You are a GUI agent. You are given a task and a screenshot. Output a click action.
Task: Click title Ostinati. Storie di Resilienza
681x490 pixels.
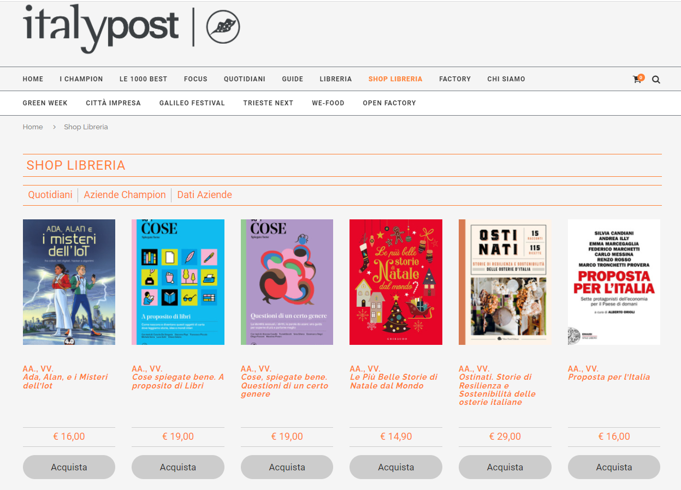pos(497,390)
